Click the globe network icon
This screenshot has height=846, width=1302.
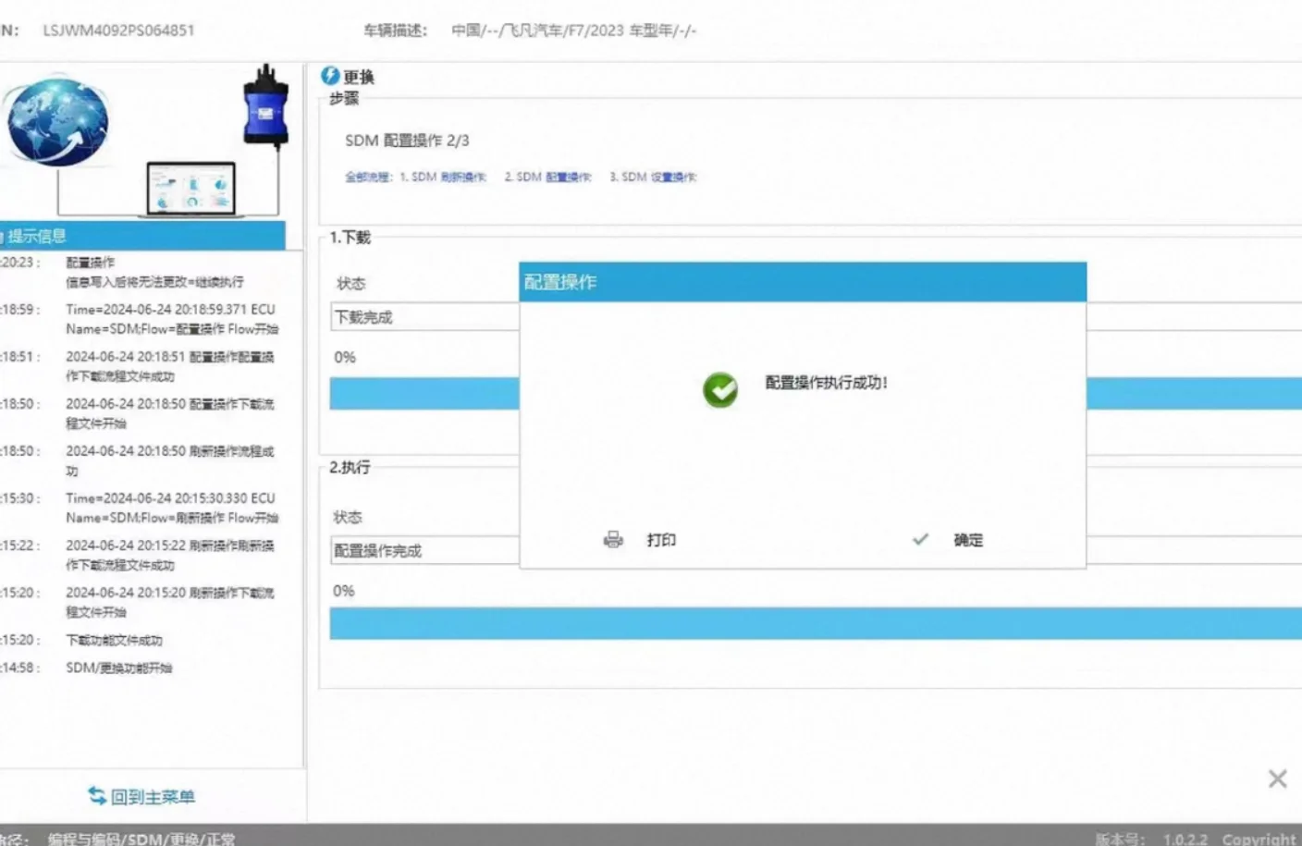(x=58, y=122)
